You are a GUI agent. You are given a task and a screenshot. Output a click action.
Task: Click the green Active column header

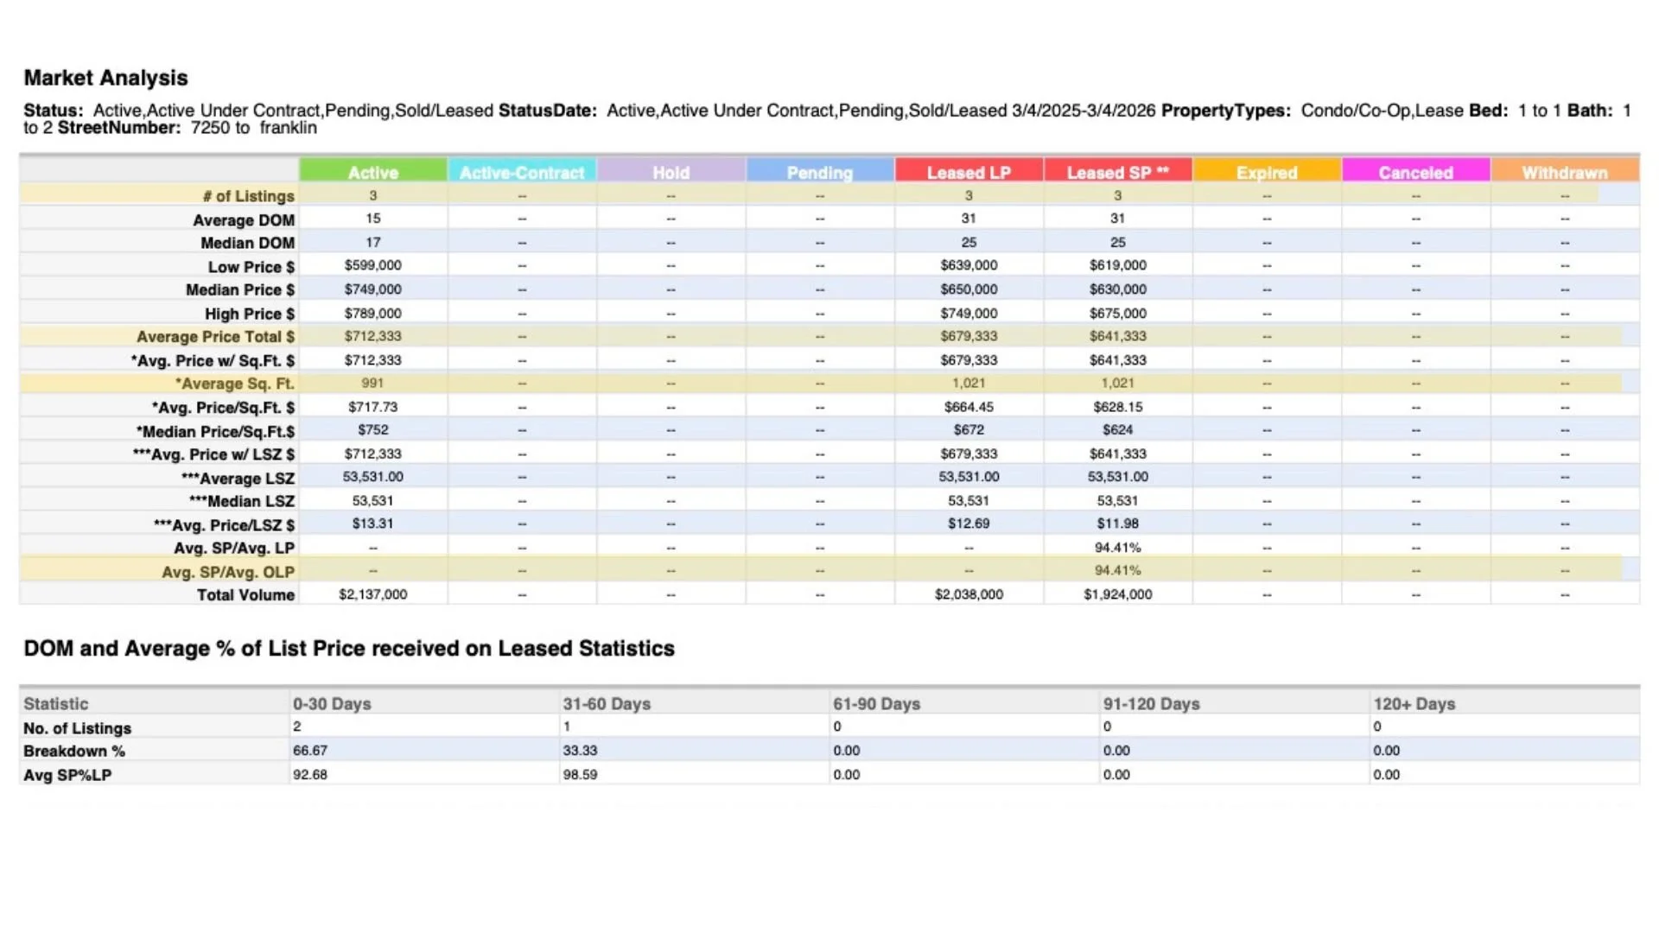click(372, 172)
